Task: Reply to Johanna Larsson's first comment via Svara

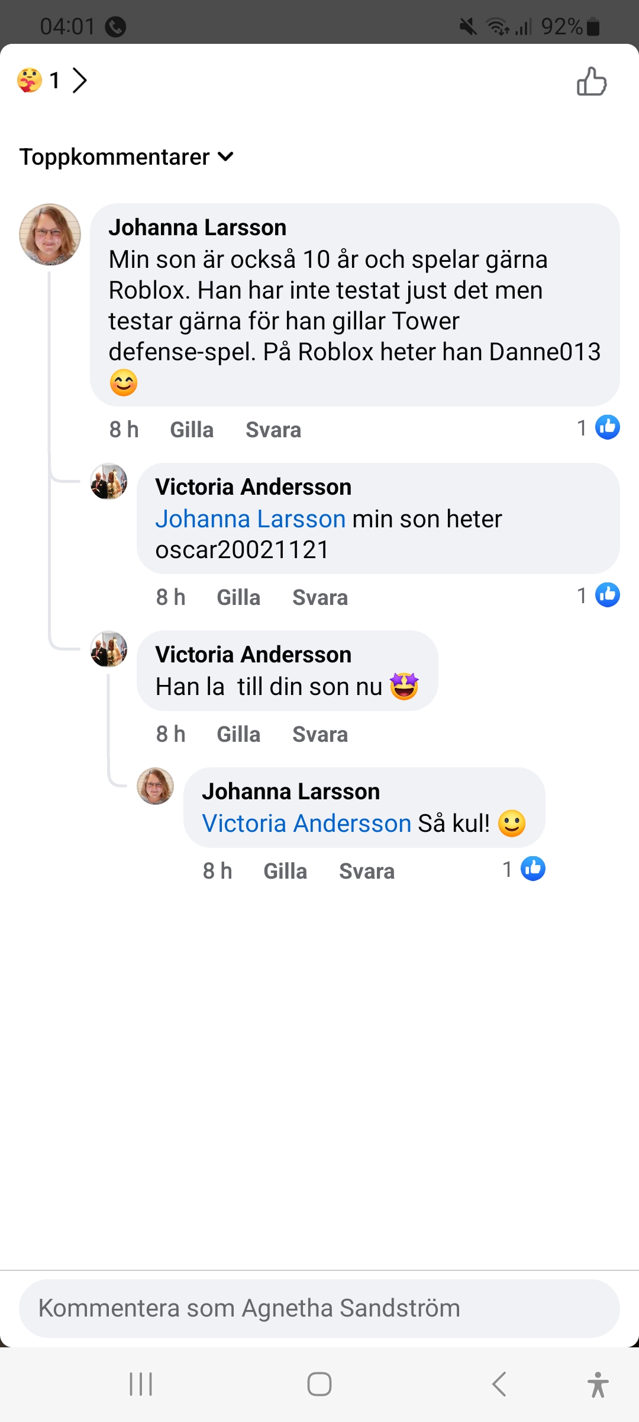Action: pyautogui.click(x=273, y=430)
